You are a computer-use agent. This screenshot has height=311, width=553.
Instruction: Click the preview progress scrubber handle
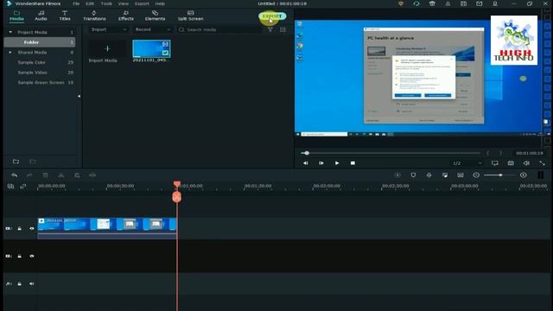[307, 153]
